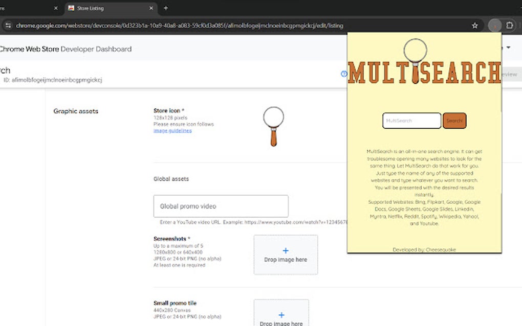Click the plus icon in the Screenshots drop zone
Screen dimensions: 522x326
(286, 250)
